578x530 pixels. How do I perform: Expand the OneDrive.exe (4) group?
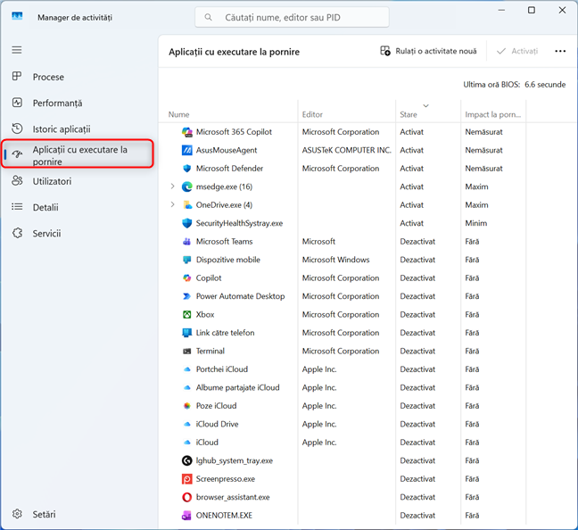tap(172, 205)
